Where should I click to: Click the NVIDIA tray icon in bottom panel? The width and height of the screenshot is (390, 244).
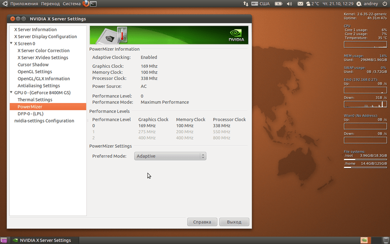coord(364,240)
